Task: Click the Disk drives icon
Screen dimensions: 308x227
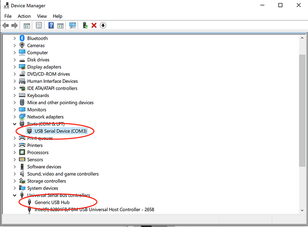Action: 22,60
